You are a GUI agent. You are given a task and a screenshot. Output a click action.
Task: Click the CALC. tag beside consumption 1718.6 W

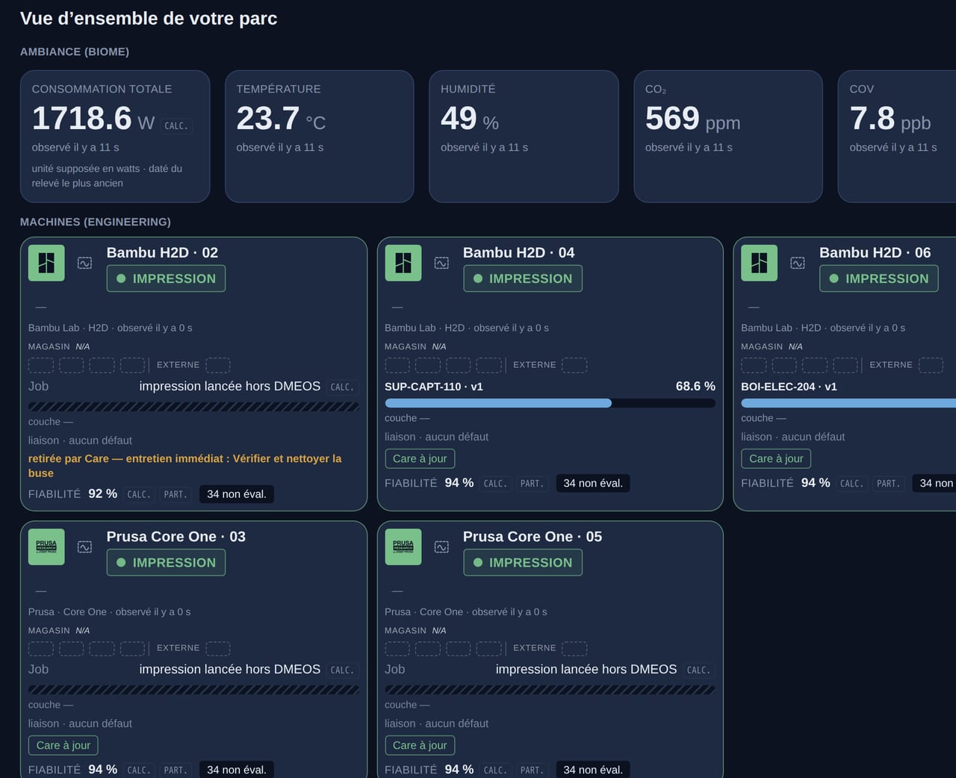176,125
